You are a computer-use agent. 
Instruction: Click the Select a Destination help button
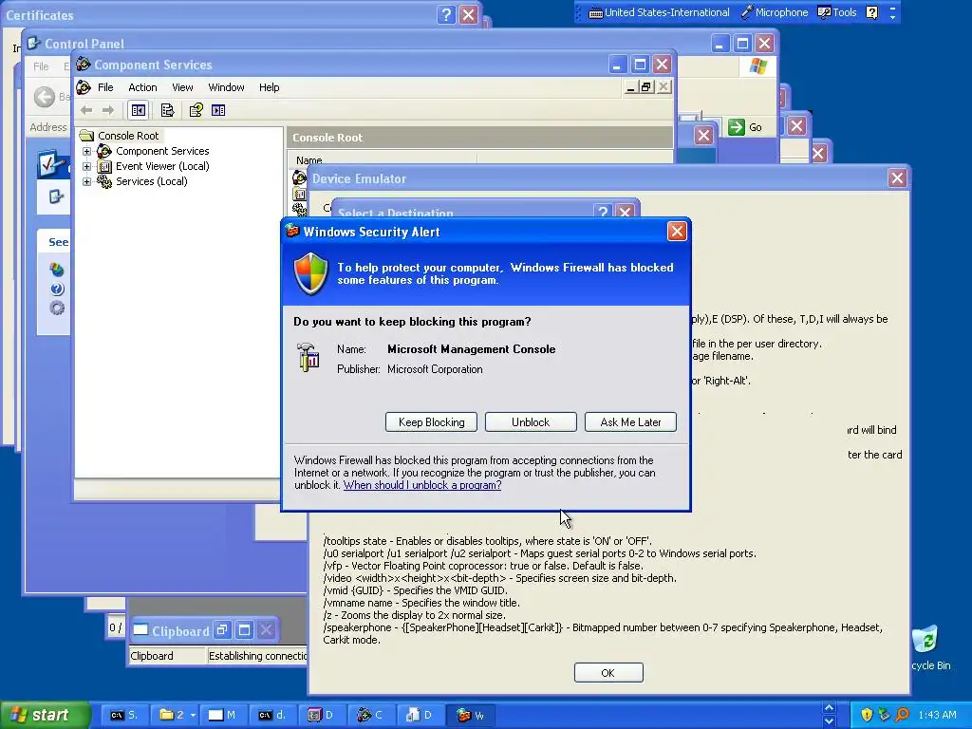[603, 212]
